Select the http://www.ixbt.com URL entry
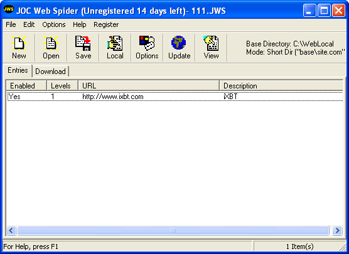 [113, 97]
